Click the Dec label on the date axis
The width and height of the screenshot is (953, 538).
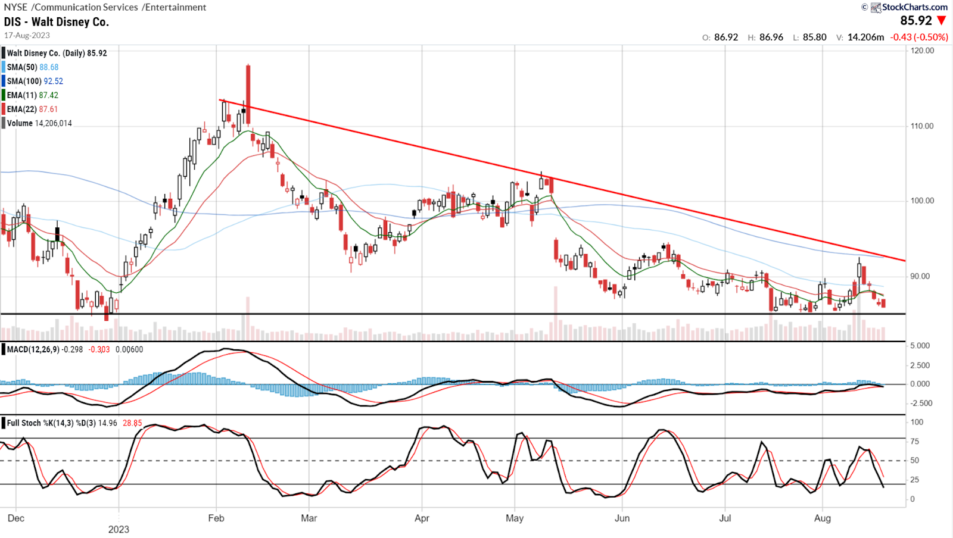(16, 518)
